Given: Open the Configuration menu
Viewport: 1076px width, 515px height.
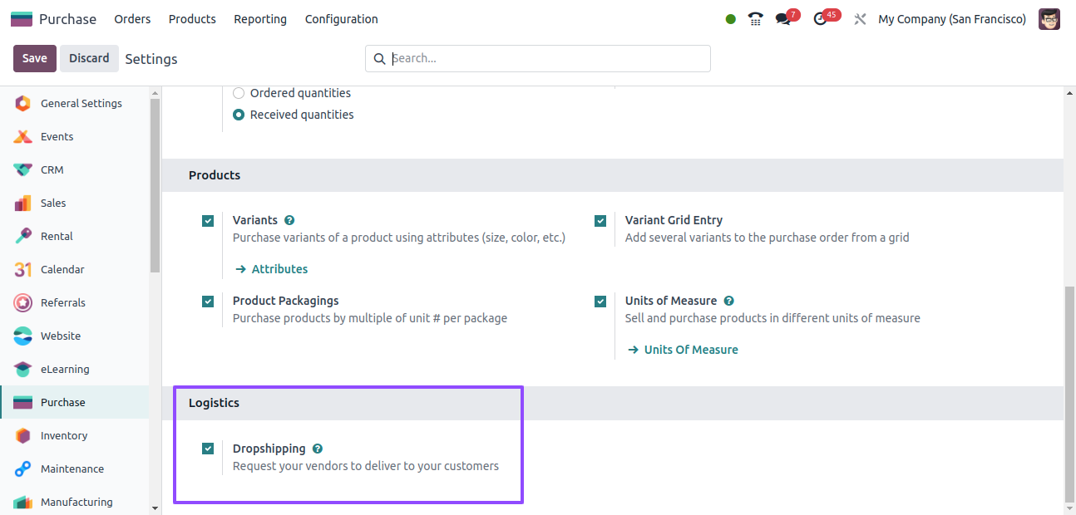Looking at the screenshot, I should (342, 19).
